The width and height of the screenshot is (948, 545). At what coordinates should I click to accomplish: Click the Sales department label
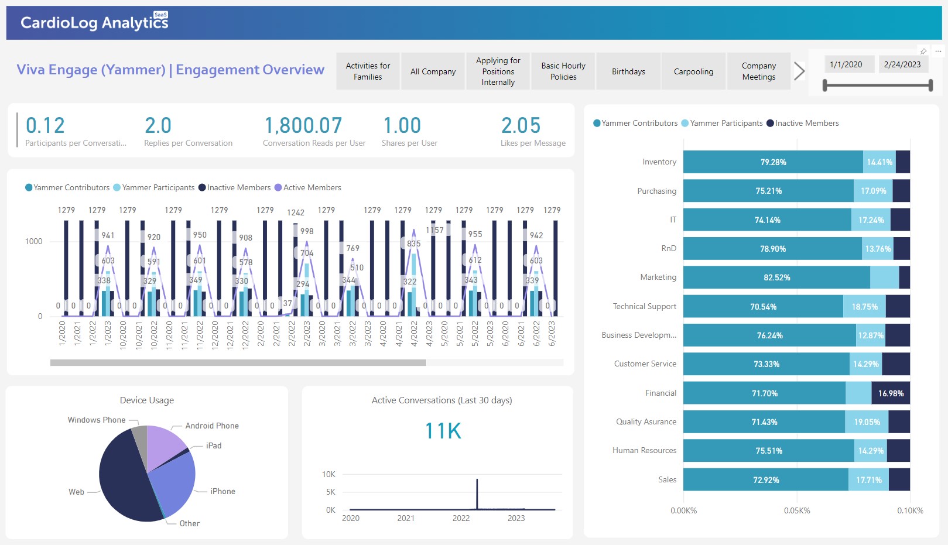[667, 480]
